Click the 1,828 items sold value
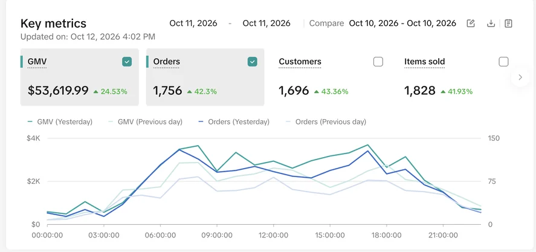The image size is (536, 252). [420, 91]
